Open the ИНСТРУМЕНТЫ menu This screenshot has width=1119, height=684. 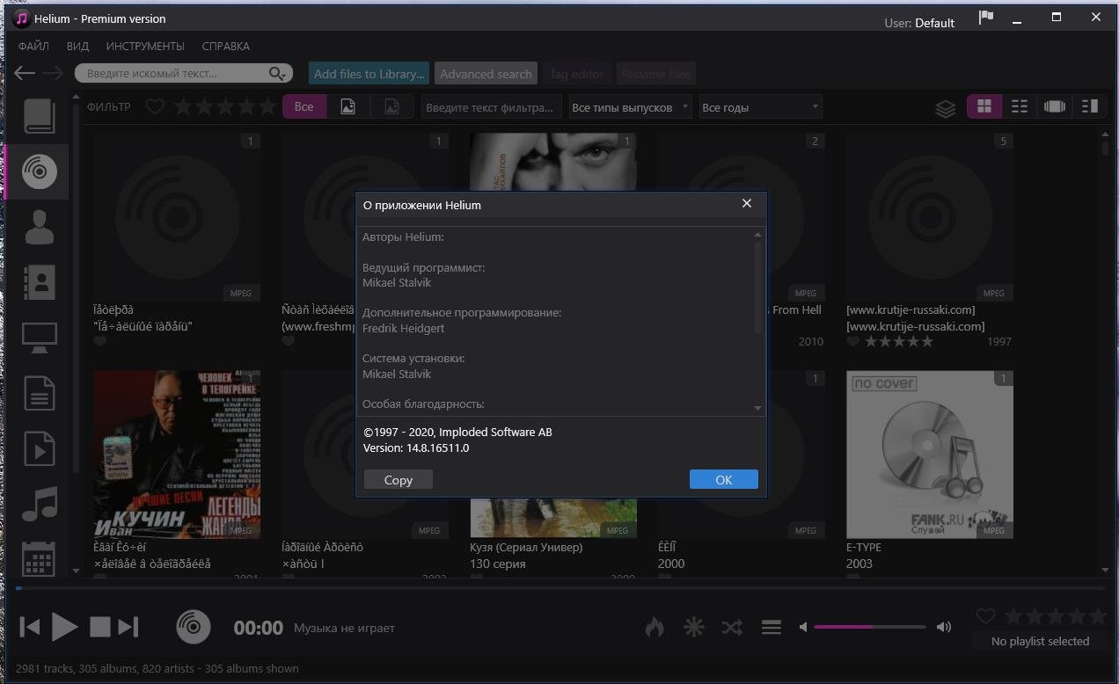pyautogui.click(x=145, y=46)
